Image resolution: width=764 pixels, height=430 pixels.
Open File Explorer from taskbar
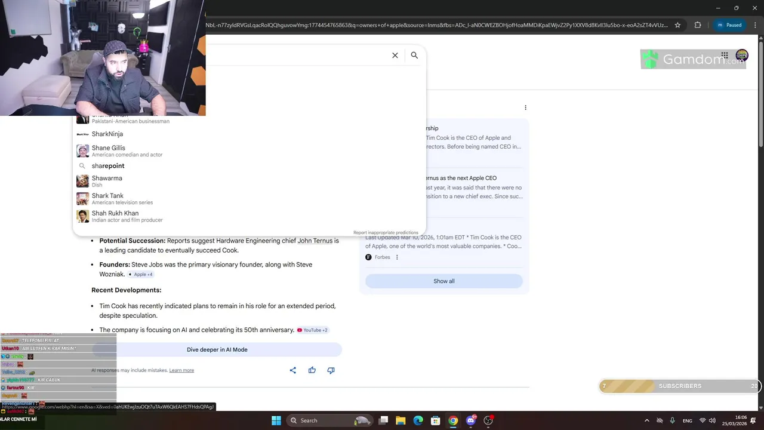pos(401,420)
